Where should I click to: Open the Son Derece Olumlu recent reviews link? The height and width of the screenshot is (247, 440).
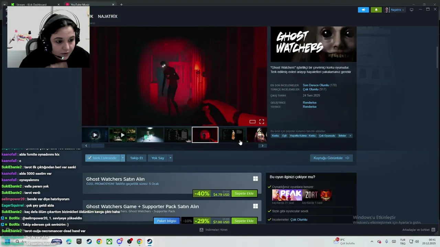coord(316,85)
